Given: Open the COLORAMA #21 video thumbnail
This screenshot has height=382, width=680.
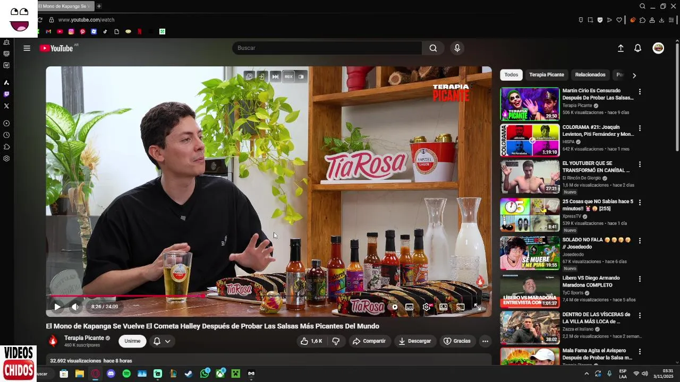Looking at the screenshot, I should coord(530,141).
